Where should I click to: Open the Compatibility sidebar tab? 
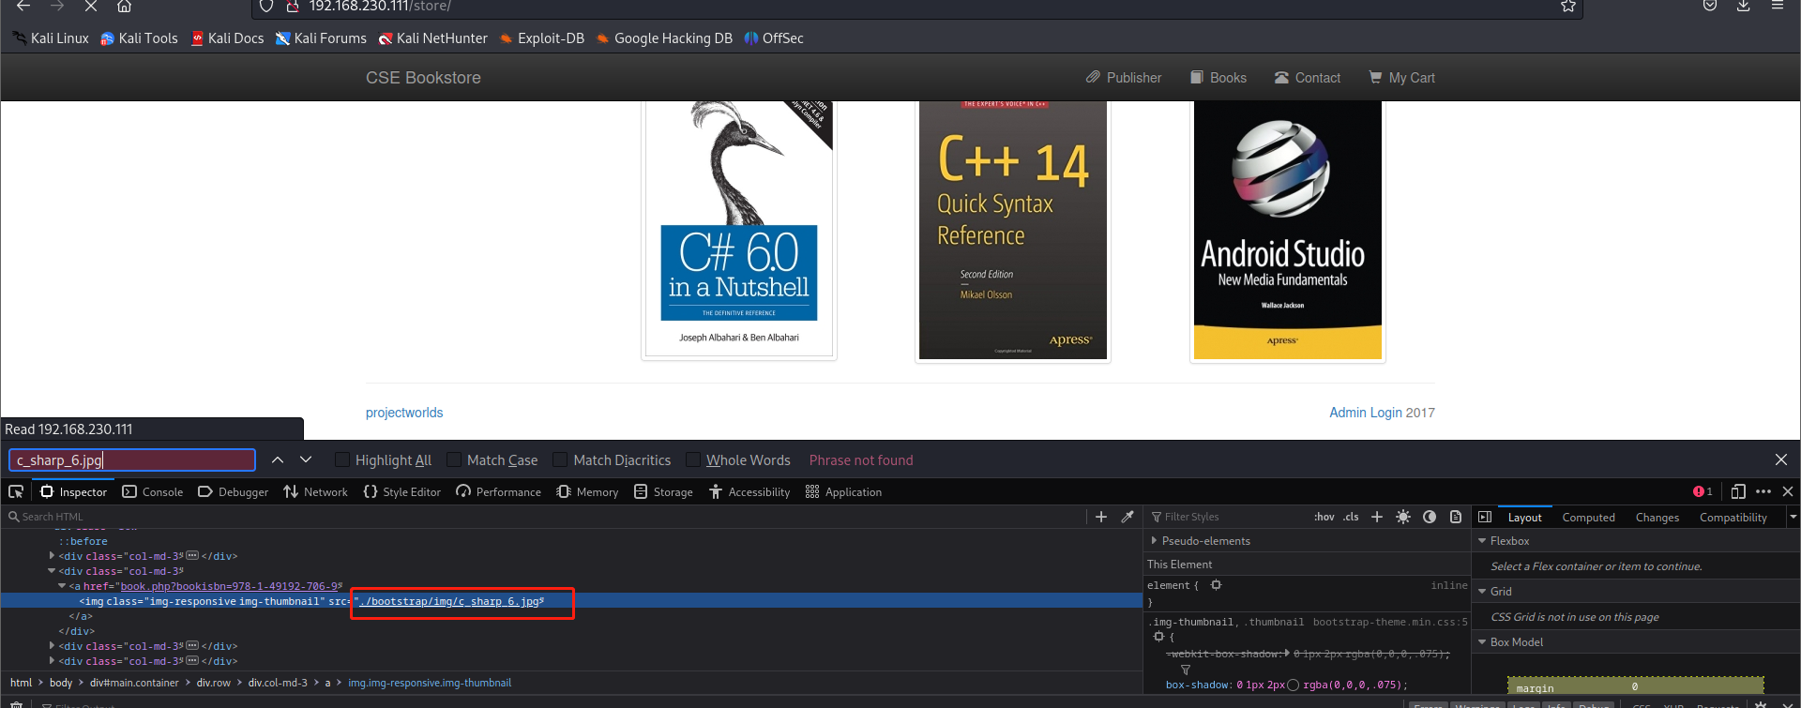coord(1733,517)
